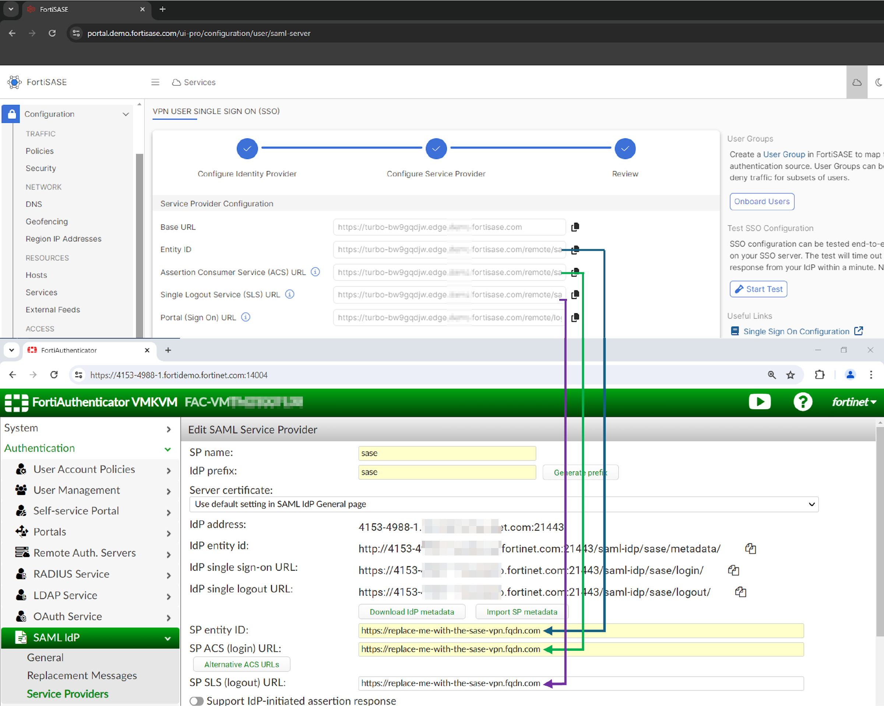Image resolution: width=884 pixels, height=706 pixels.
Task: Enable Support IdP-initiated assertion response
Action: pyautogui.click(x=196, y=701)
